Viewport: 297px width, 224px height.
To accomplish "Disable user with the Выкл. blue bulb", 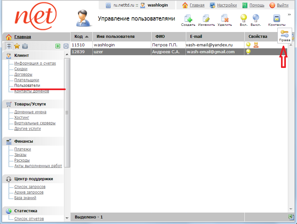I will pos(256,18).
